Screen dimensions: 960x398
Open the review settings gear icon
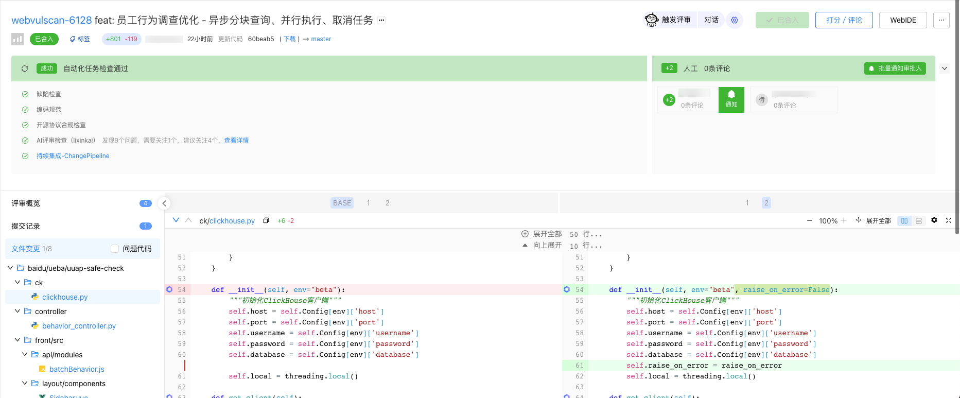coord(735,20)
